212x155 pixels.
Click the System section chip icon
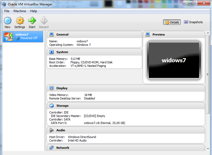coord(52,52)
